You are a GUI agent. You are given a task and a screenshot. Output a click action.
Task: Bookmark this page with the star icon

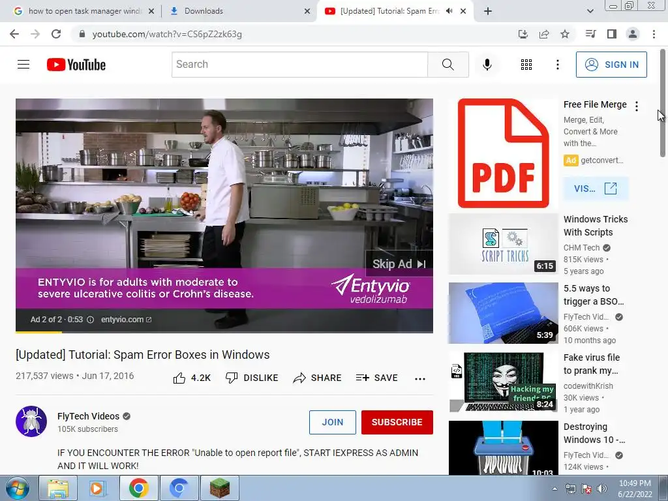565,34
